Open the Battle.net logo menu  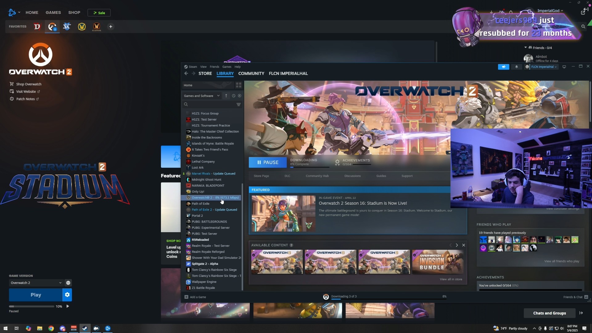[x=14, y=12]
